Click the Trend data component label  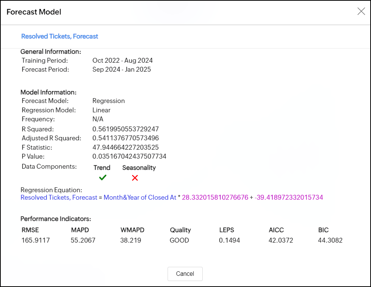click(x=102, y=168)
